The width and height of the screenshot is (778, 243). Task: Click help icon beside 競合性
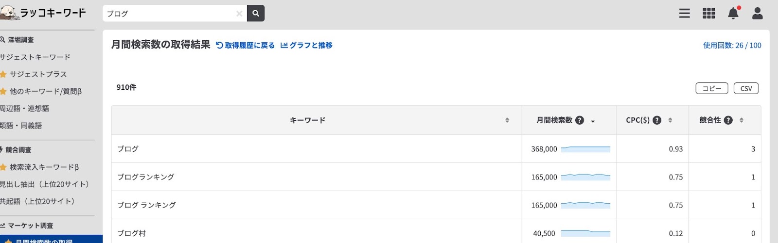[728, 120]
